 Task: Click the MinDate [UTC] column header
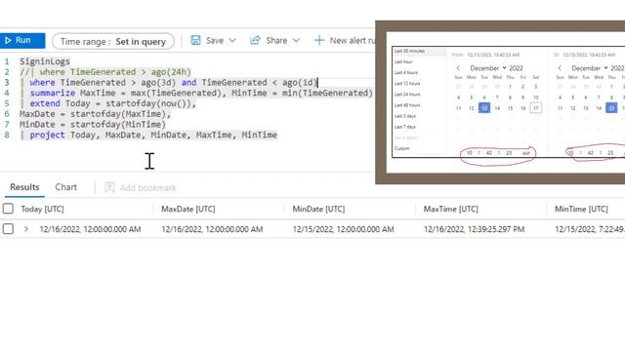pyautogui.click(x=318, y=209)
